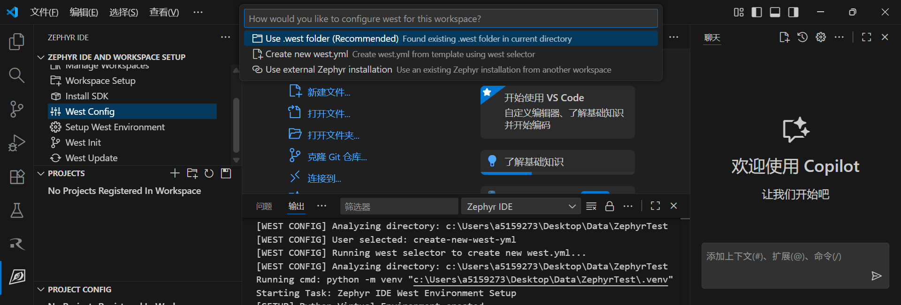The width and height of the screenshot is (901, 305).
Task: Open Copilot chat settings gear
Action: 821,37
